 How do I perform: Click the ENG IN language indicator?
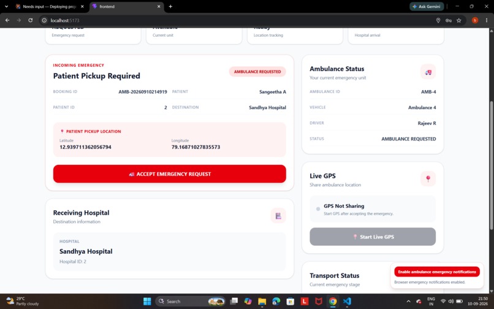431,301
